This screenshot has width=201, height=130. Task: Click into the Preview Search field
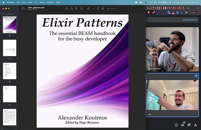coord(125,8)
